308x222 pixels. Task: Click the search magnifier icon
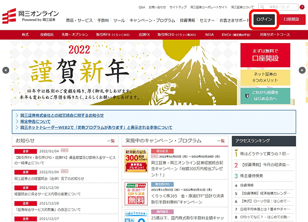coord(262,7)
